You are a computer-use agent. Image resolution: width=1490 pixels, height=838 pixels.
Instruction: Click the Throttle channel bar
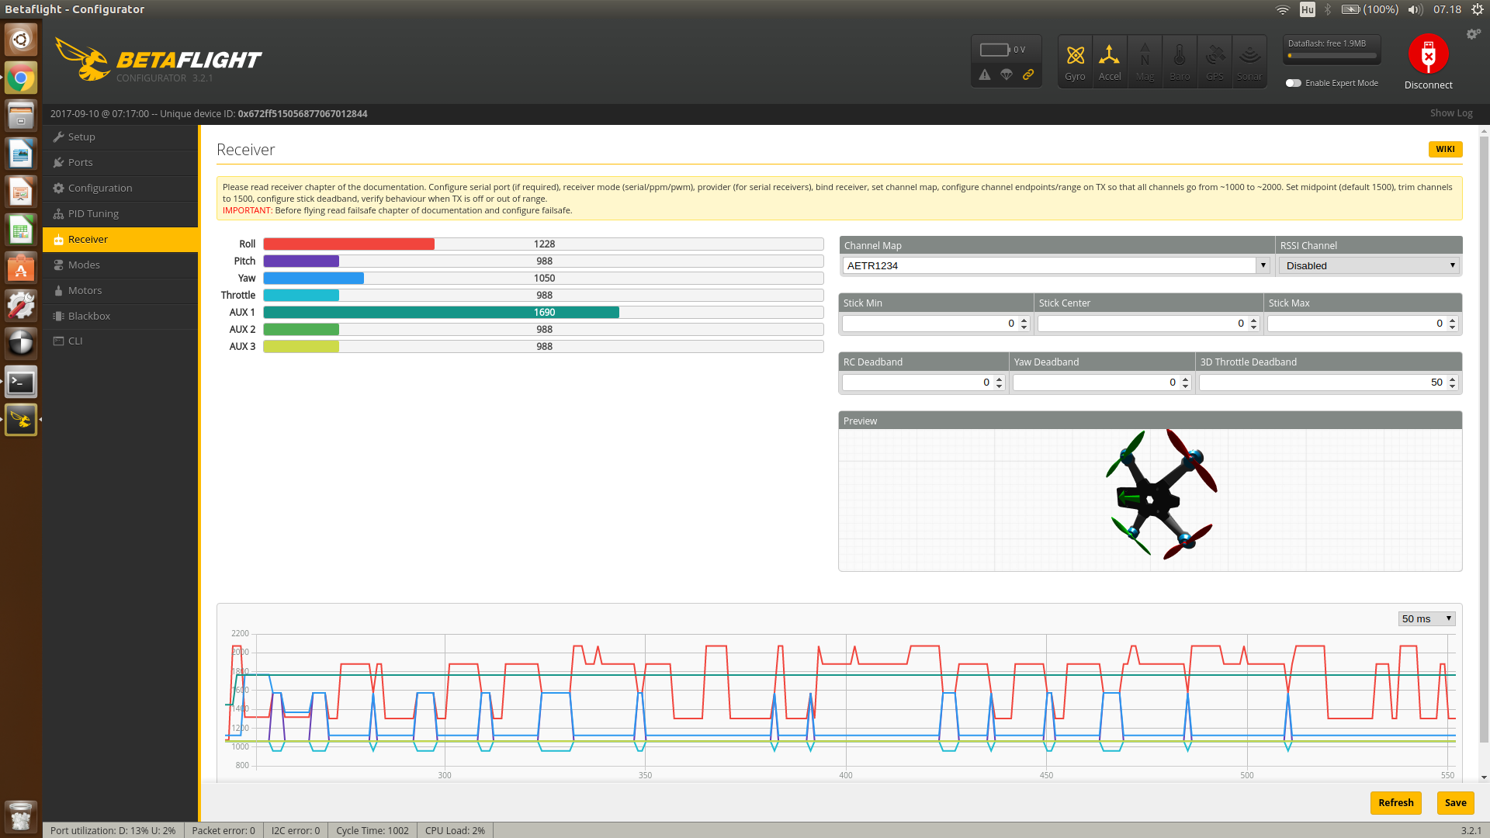click(543, 295)
